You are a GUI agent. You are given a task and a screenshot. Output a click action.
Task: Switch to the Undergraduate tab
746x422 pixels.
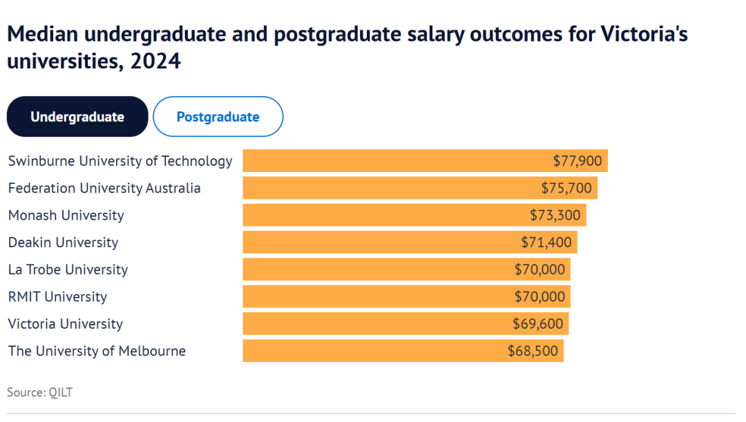coord(77,117)
